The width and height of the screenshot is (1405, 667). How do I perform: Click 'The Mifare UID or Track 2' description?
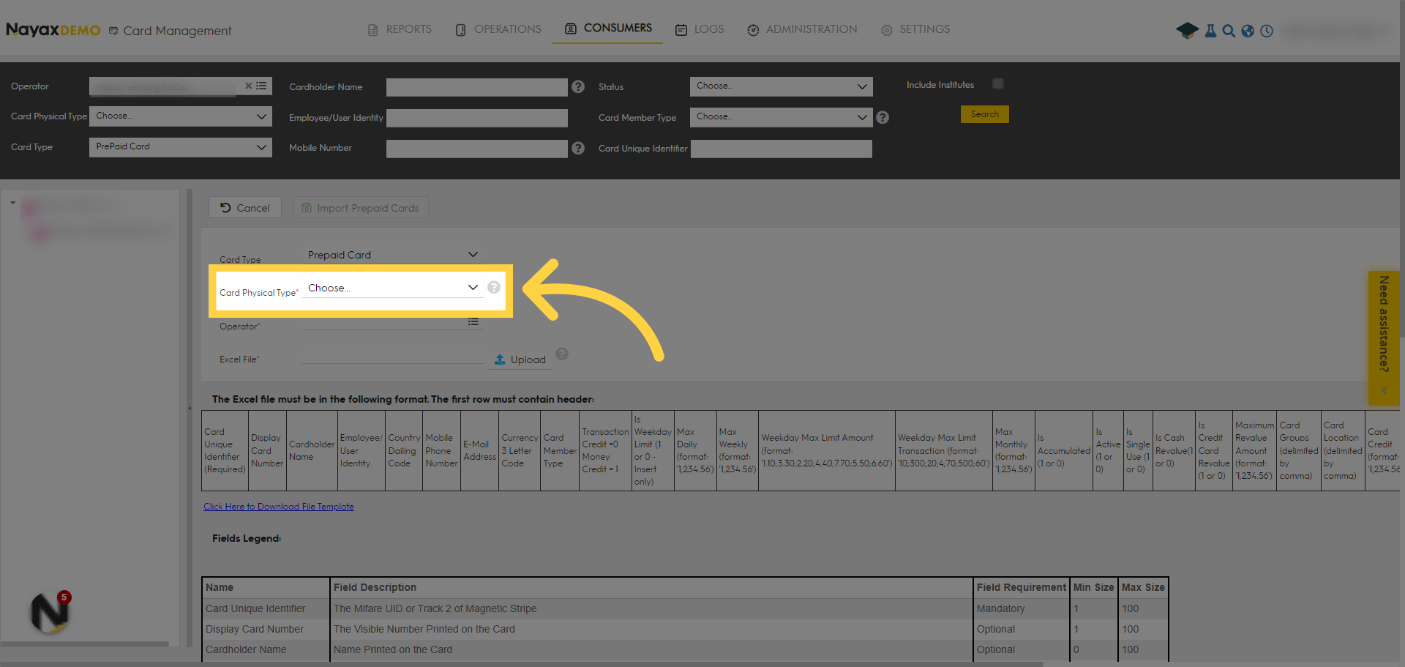(x=435, y=608)
